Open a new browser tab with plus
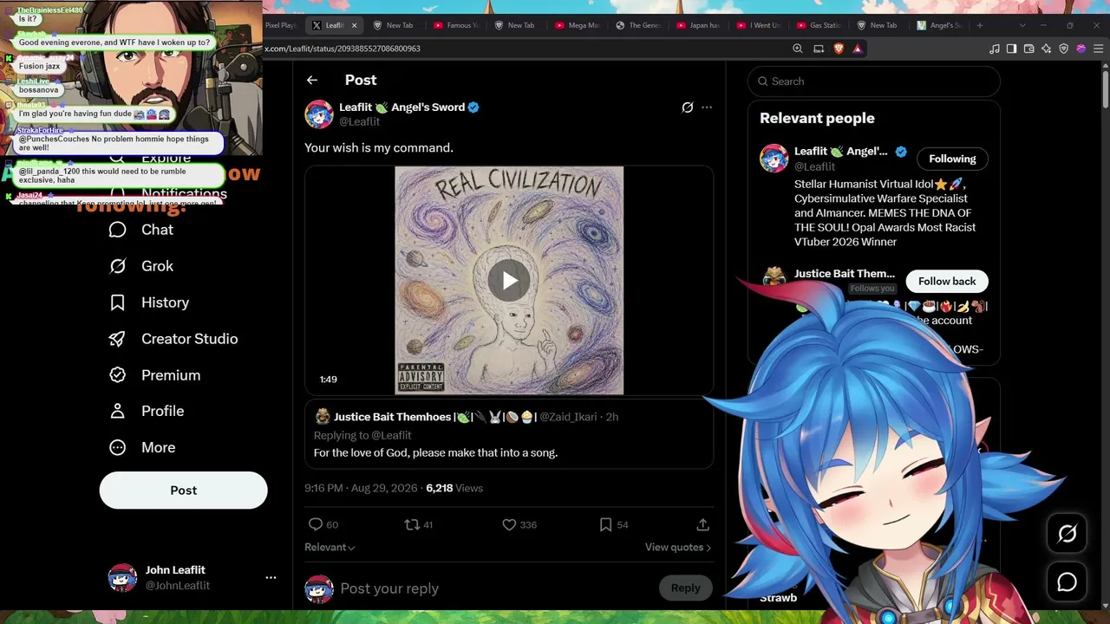The image size is (1110, 624). (x=980, y=25)
